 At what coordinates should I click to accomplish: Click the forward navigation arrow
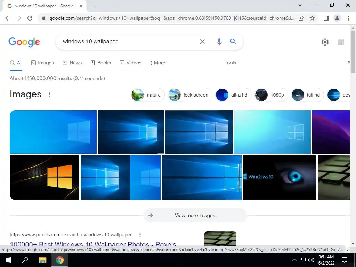19,18
